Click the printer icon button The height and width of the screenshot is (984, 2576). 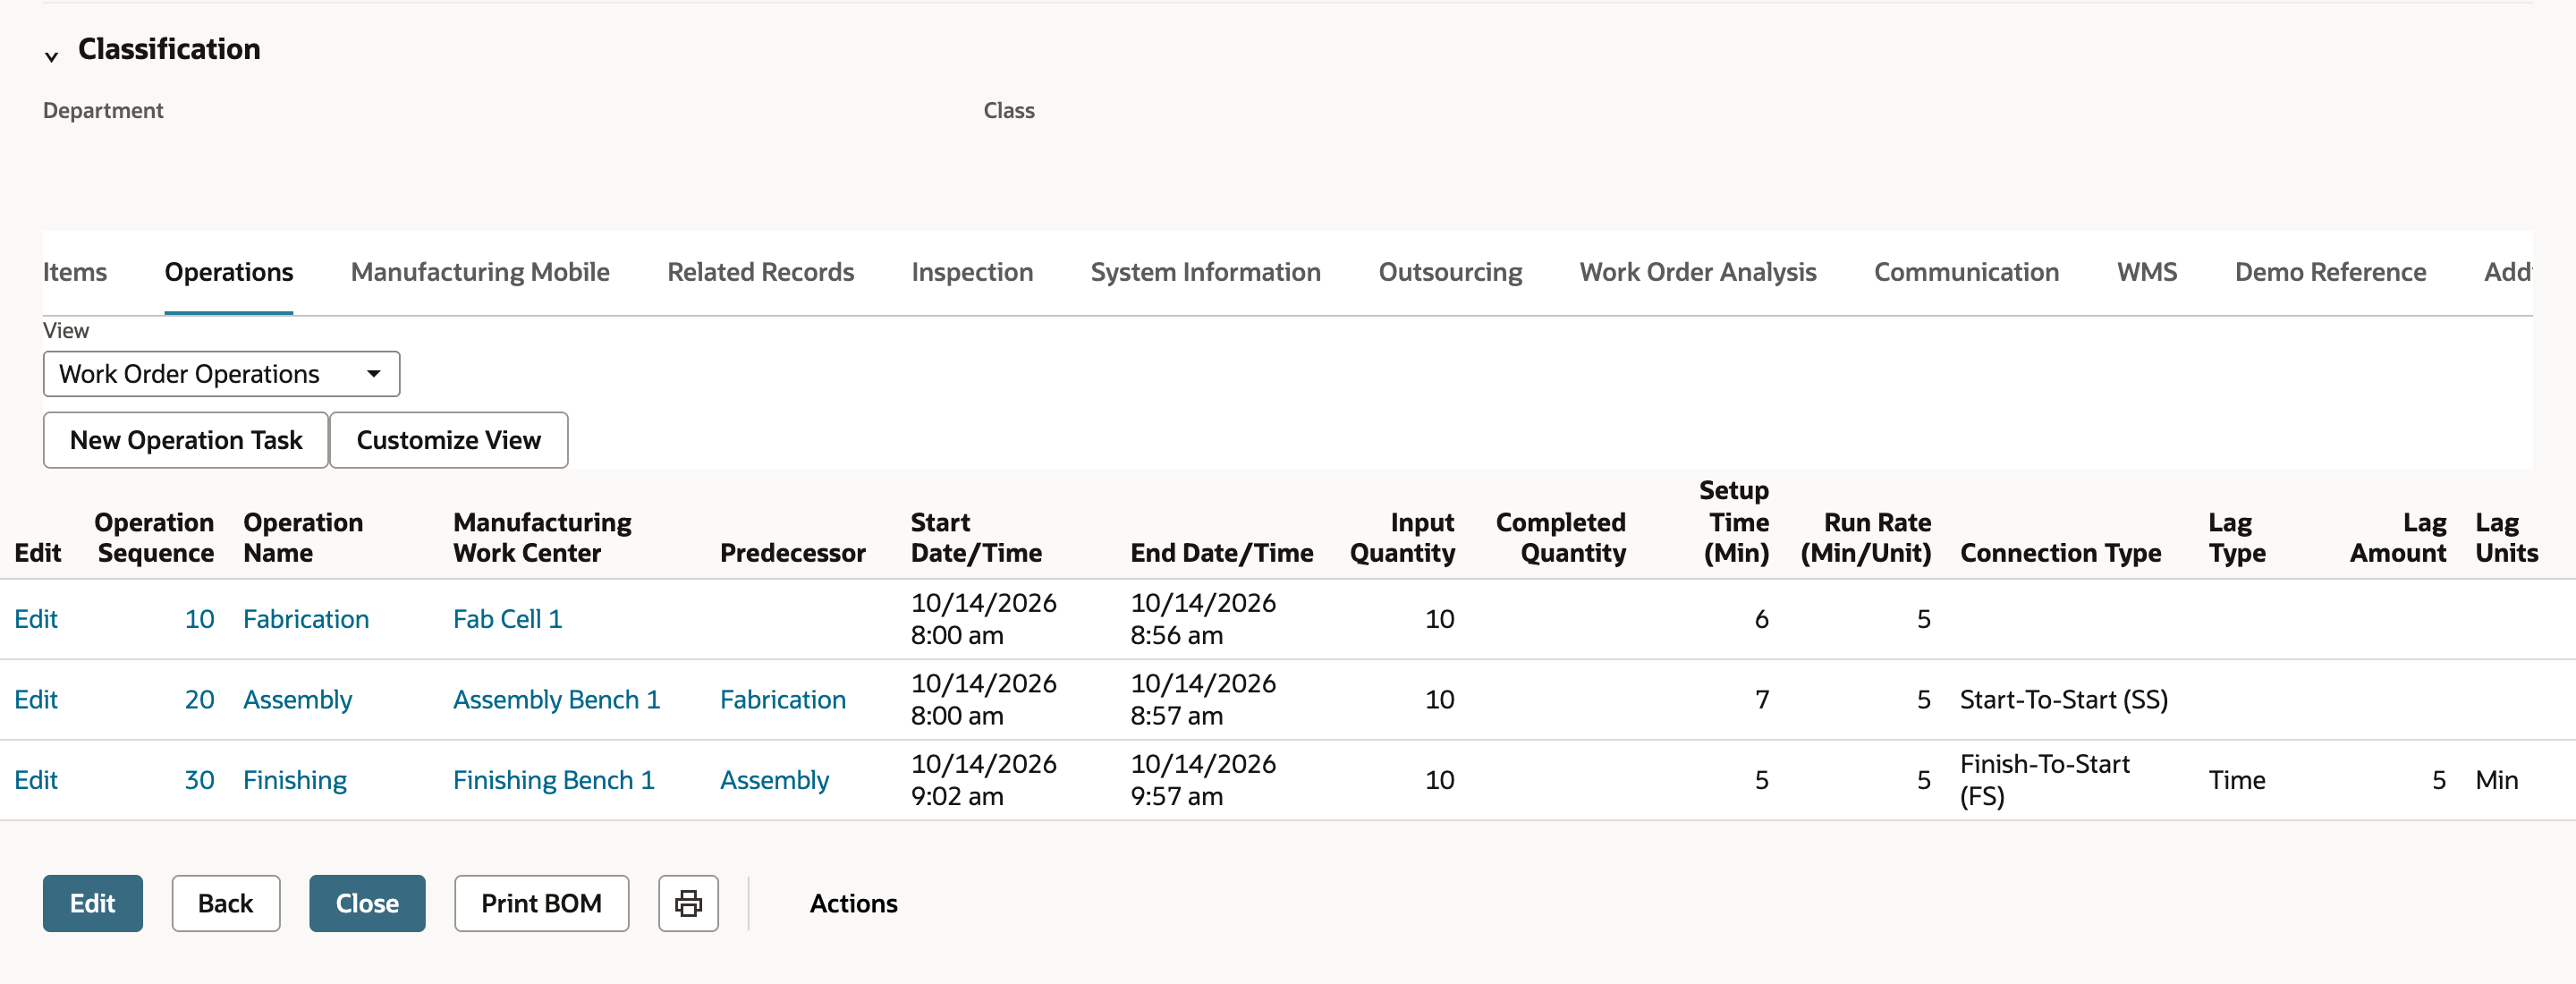click(688, 903)
